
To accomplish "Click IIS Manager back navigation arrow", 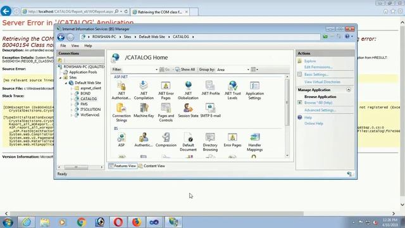I will (61, 37).
